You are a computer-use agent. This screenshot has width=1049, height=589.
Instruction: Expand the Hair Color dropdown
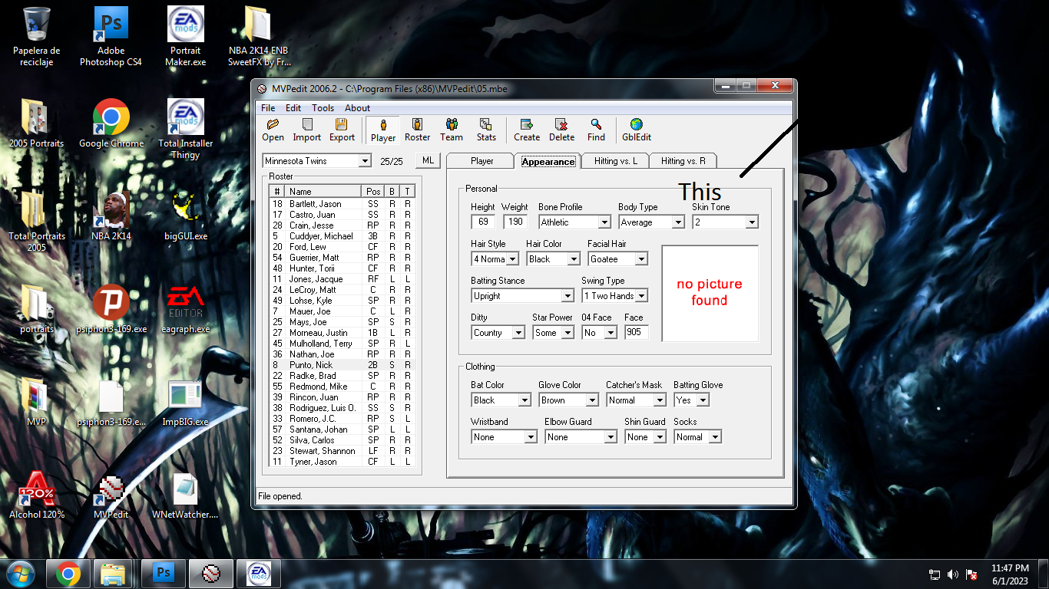[574, 259]
